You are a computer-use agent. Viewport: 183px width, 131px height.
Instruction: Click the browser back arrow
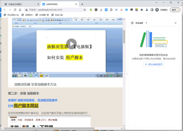click(x=5, y=10)
